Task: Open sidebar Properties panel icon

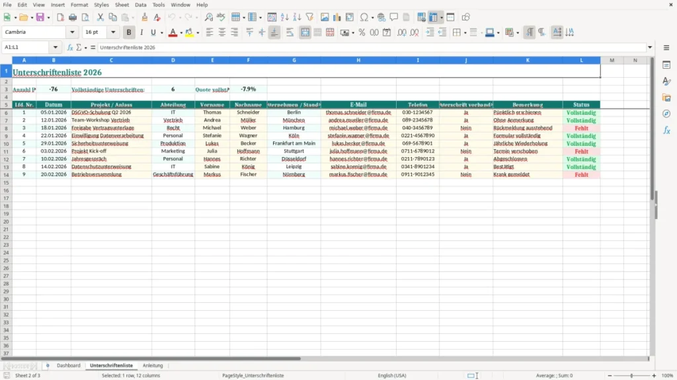Action: point(666,65)
